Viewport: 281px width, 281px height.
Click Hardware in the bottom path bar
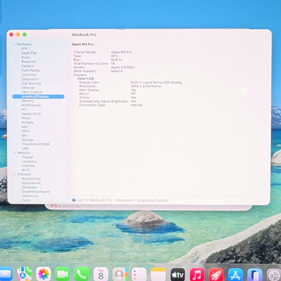124,200
